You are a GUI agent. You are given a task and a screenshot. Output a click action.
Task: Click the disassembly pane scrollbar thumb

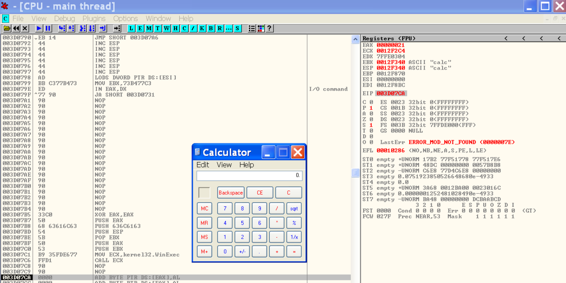[x=356, y=173]
